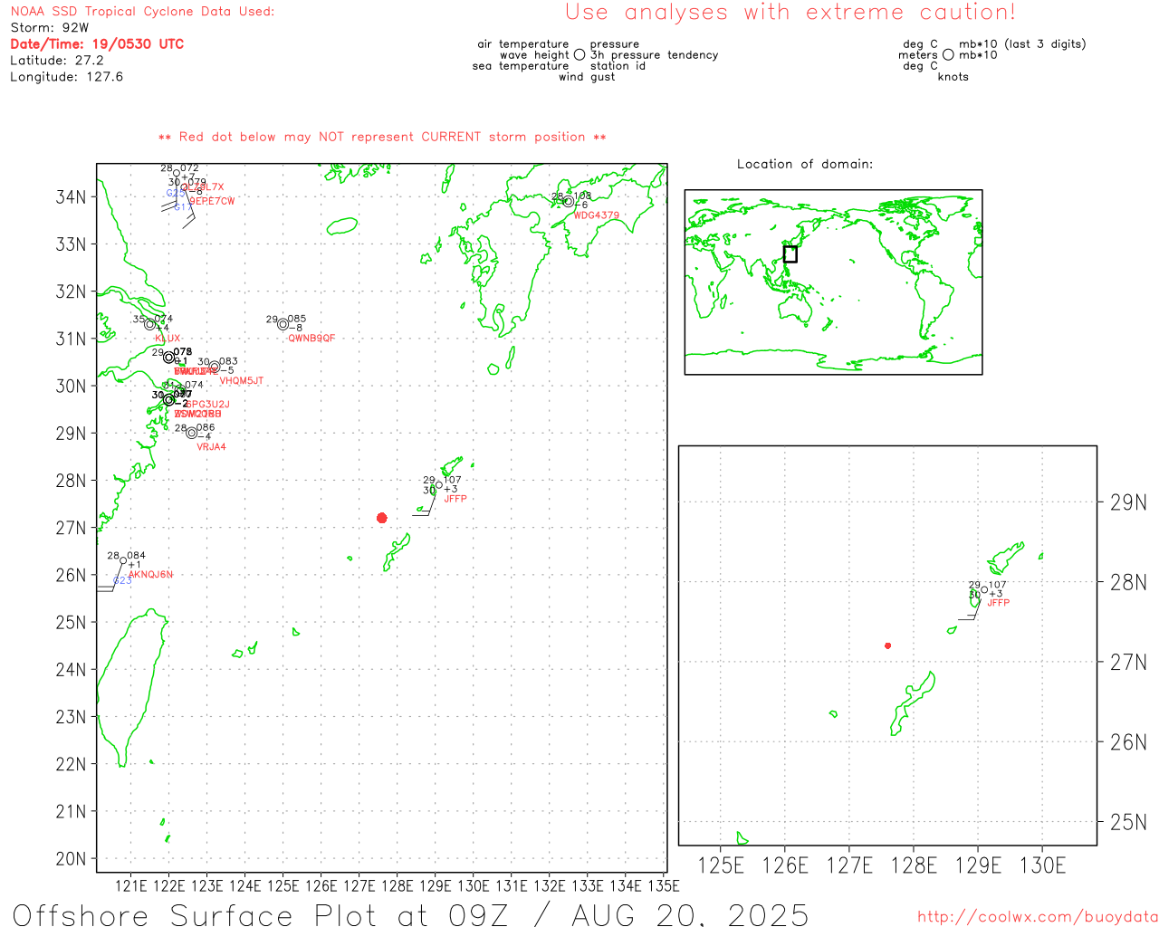This screenshot has height=927, width=1159.
Task: Select the 'Storm: 92W' text
Action: [x=50, y=28]
